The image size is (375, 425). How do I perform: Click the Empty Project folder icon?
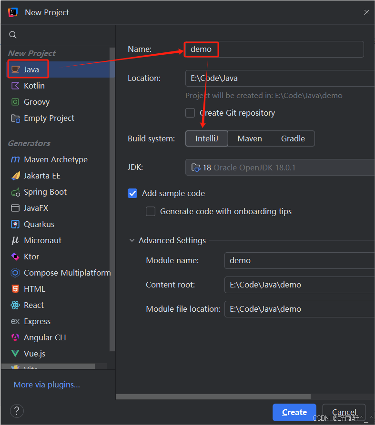pyautogui.click(x=15, y=119)
